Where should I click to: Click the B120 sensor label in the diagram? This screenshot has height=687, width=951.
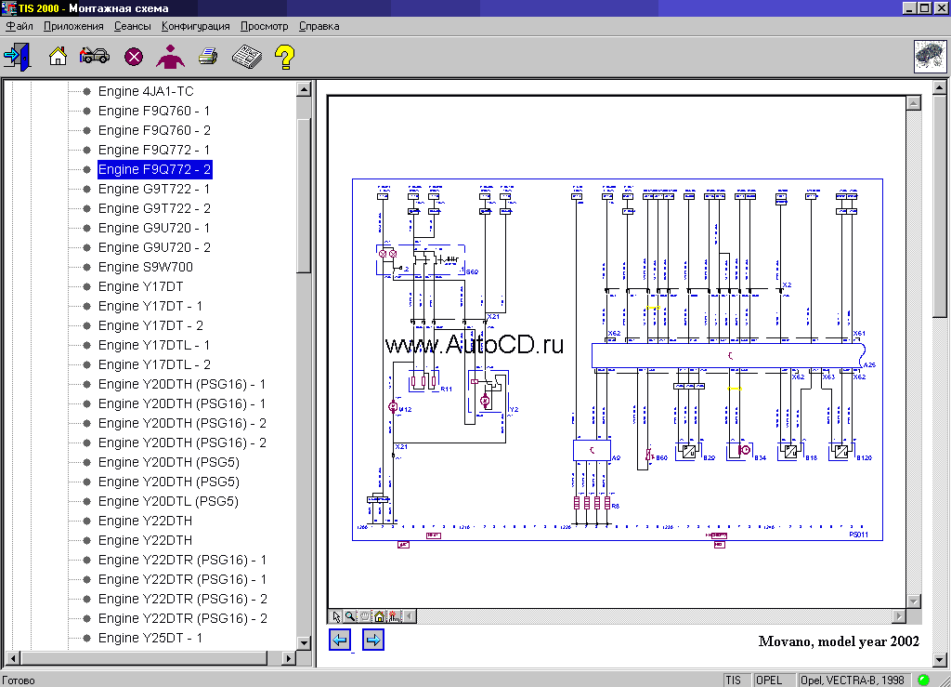point(865,458)
